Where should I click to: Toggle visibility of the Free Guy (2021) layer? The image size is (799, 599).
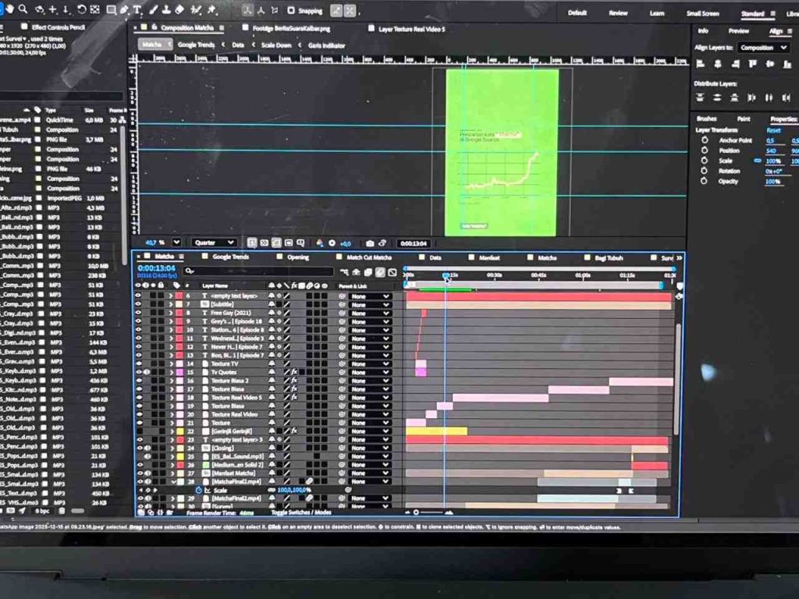[139, 313]
